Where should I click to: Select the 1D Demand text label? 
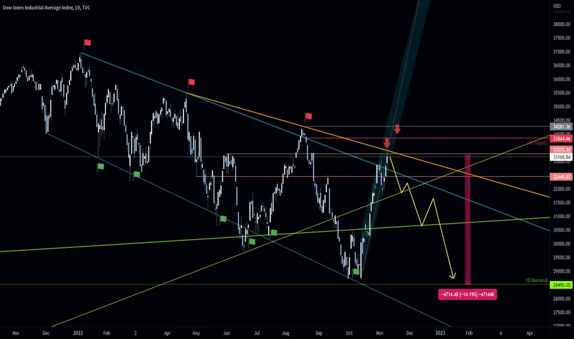coord(536,280)
